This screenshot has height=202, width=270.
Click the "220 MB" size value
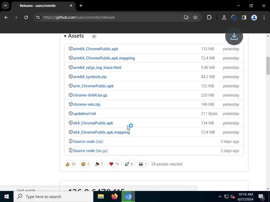207,95
